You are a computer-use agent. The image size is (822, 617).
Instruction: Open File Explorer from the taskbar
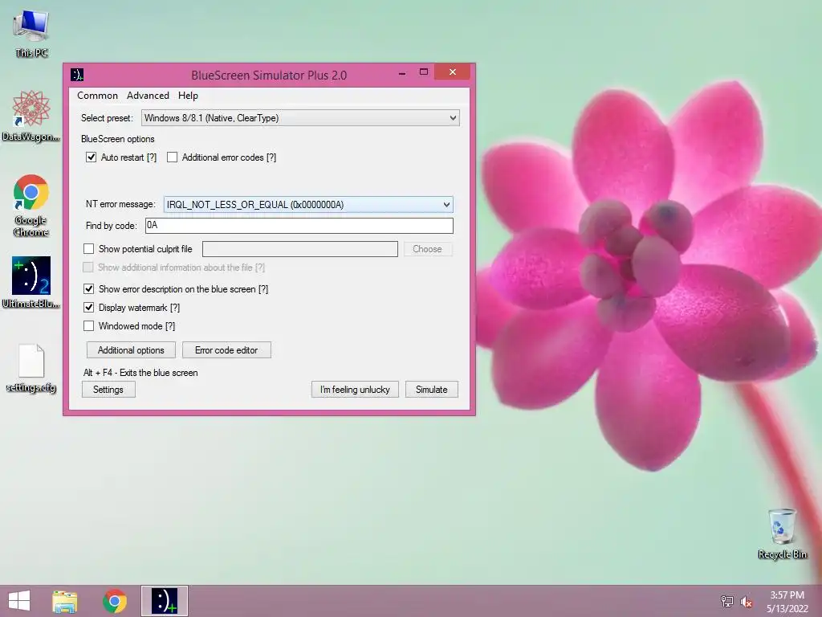click(64, 601)
